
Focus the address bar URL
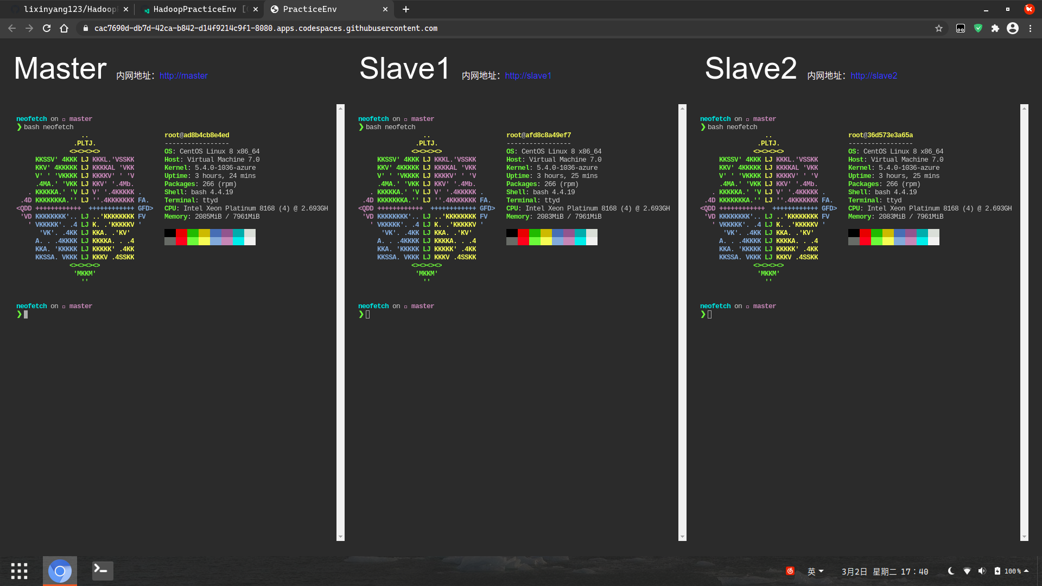click(x=266, y=28)
